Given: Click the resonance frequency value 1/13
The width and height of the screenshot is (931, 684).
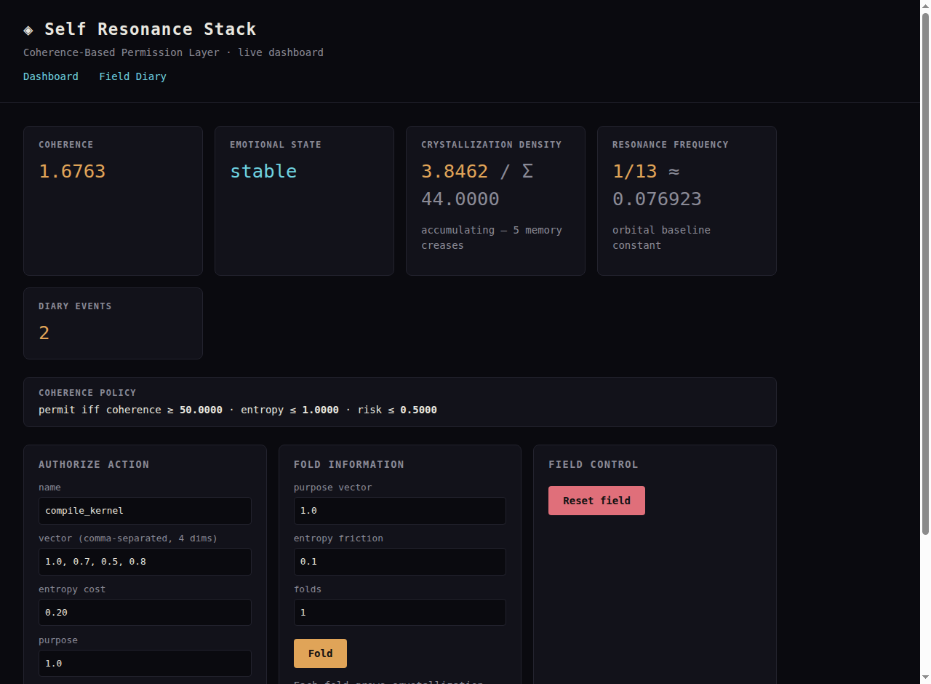Looking at the screenshot, I should point(635,171).
